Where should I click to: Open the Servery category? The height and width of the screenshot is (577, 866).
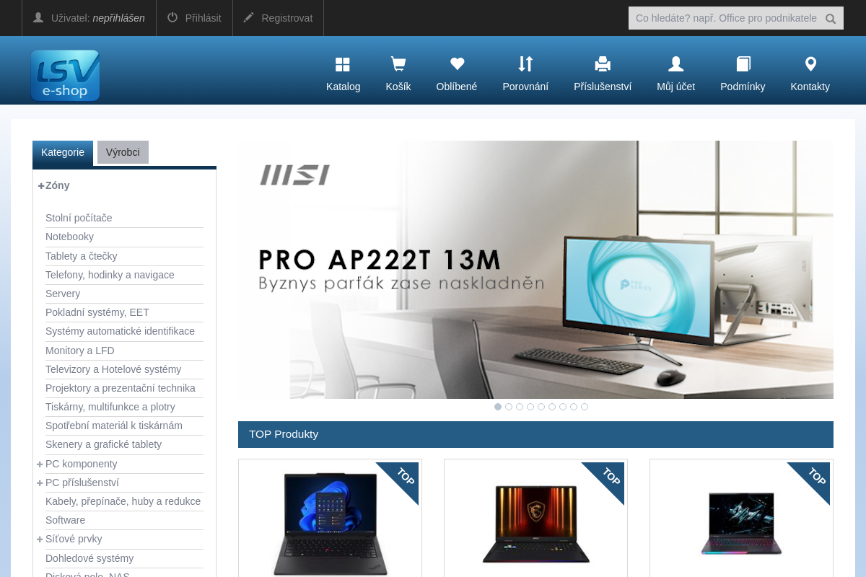point(63,294)
